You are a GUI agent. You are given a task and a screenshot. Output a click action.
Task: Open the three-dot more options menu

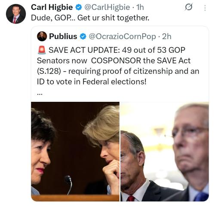click(205, 8)
